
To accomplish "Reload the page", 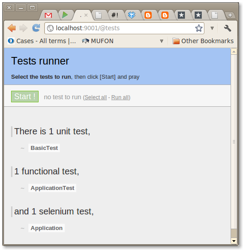I will coord(36,28).
